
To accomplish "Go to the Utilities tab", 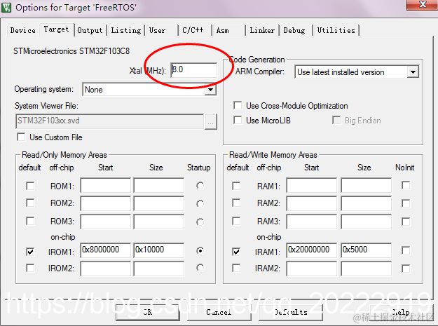I will tap(336, 30).
